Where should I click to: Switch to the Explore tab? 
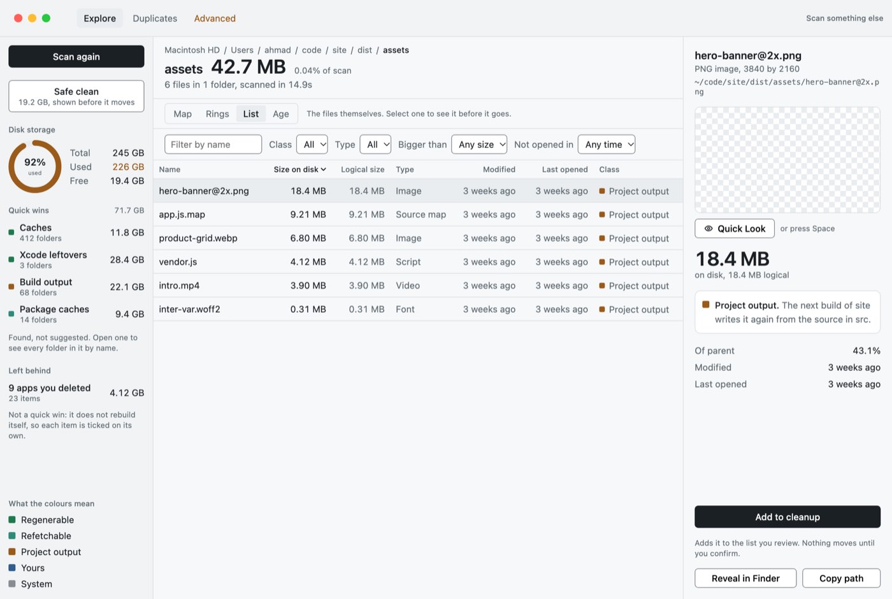coord(100,18)
